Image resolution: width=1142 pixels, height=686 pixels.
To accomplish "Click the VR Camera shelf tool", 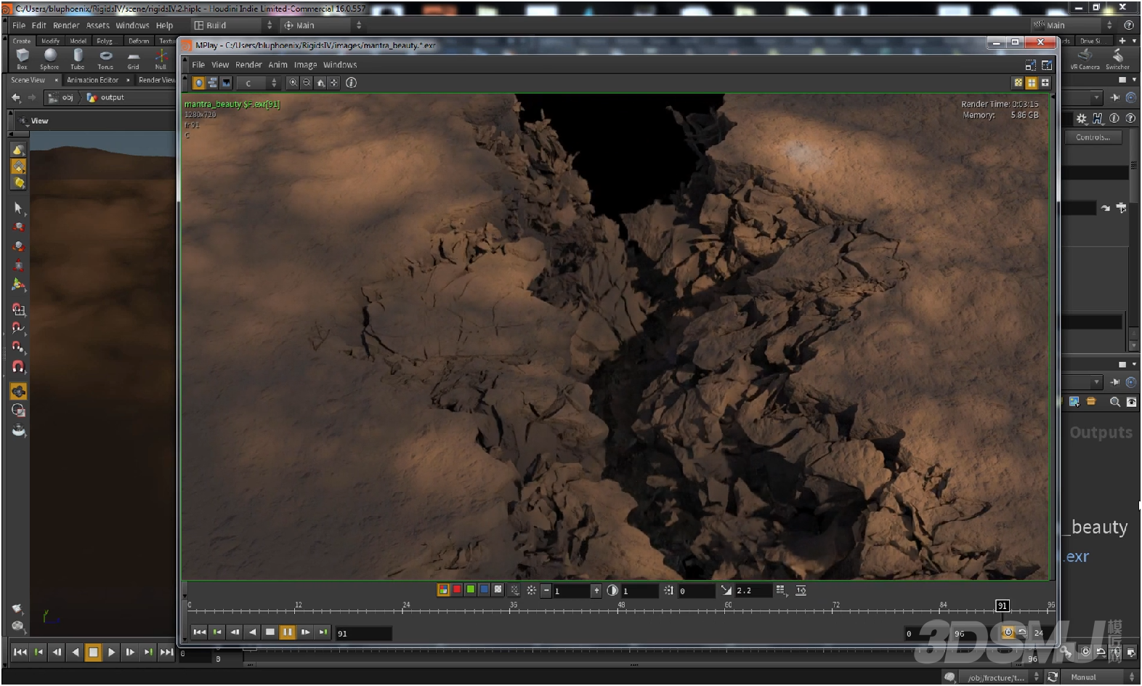I will (1085, 58).
